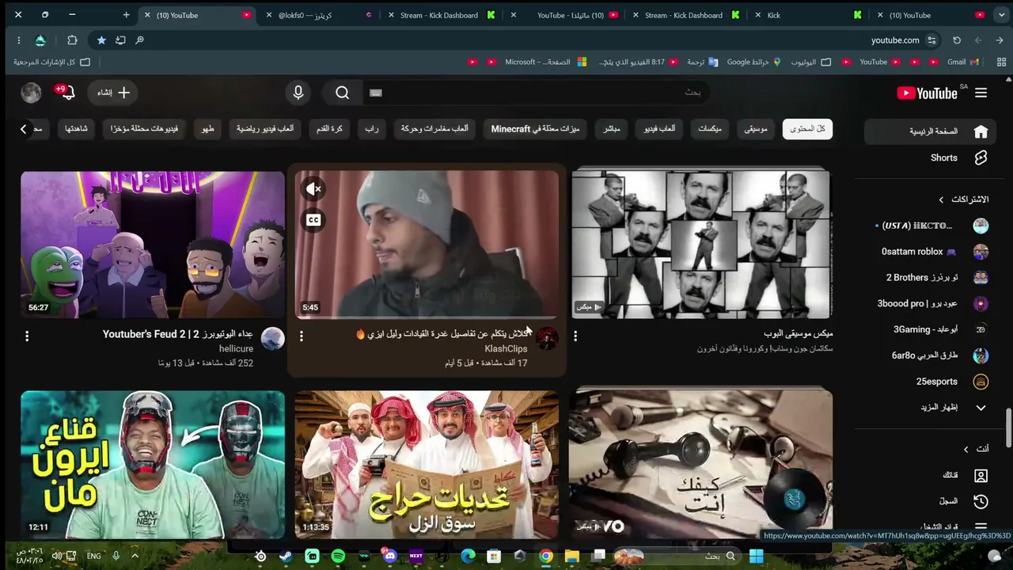Screen dimensions: 1013x570
Task: Seek on the preview video progress bar
Action: coord(427,317)
